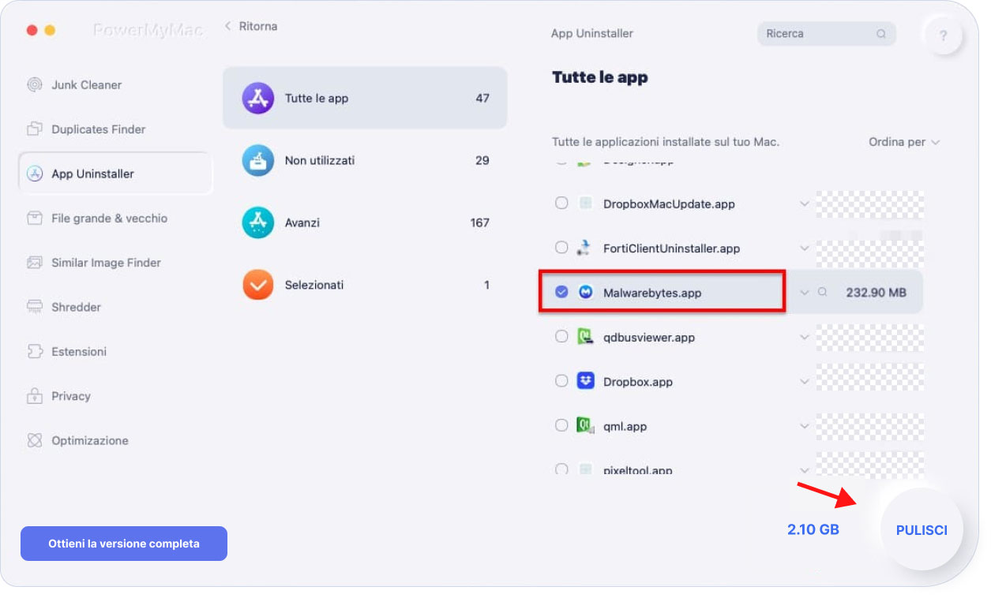Tick the FortiClientUninstaller.app checkbox
The height and width of the screenshot is (598, 991).
(561, 248)
